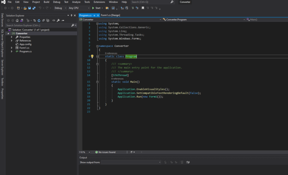Open the File menu
The height and width of the screenshot is (175, 288).
(x=9, y=2)
